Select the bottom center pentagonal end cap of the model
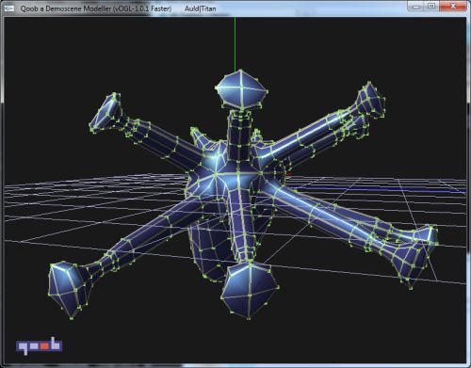Image resolution: width=471 pixels, height=368 pixels. coord(250,290)
